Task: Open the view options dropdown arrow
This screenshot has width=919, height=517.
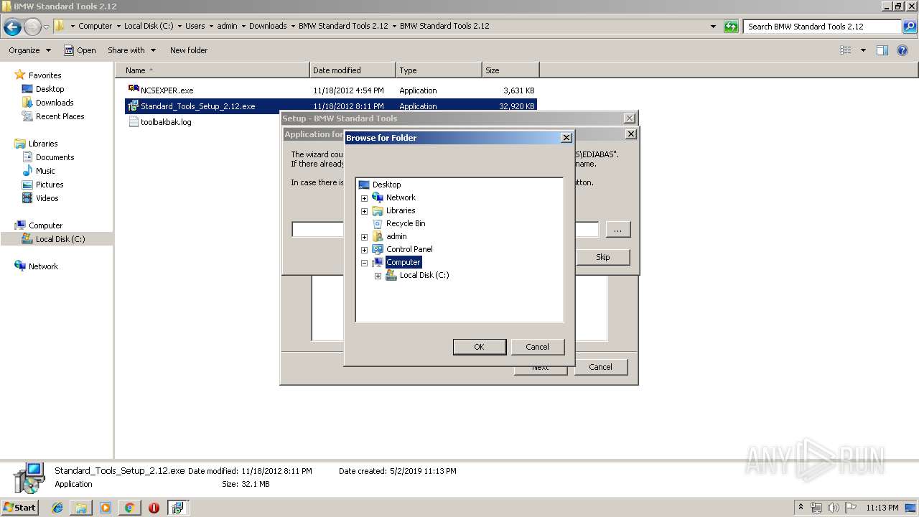Action: click(863, 50)
